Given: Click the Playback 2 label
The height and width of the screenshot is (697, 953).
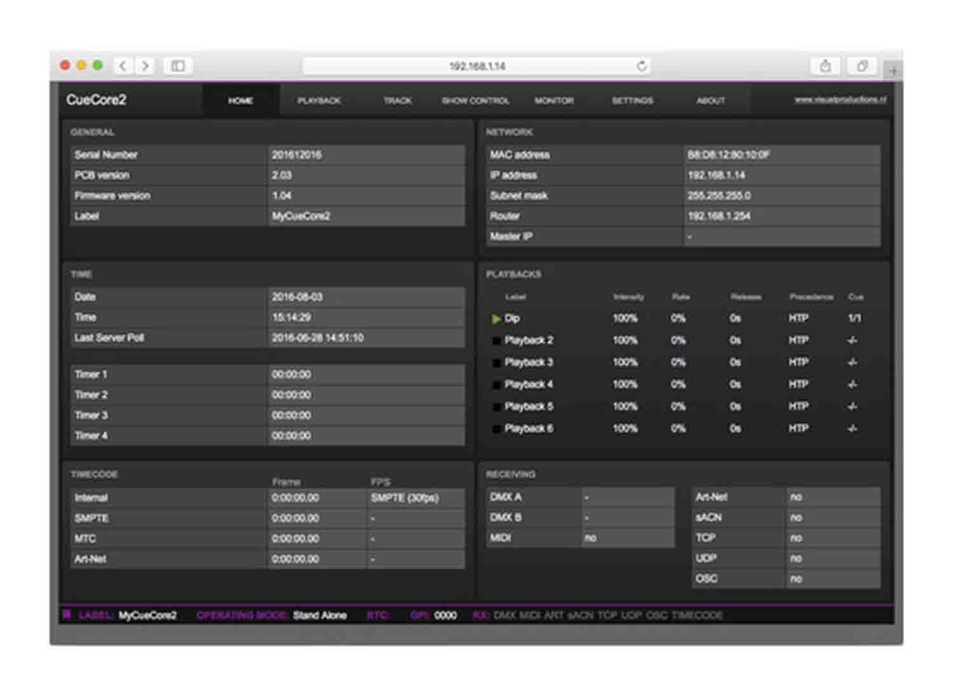Looking at the screenshot, I should [x=529, y=341].
